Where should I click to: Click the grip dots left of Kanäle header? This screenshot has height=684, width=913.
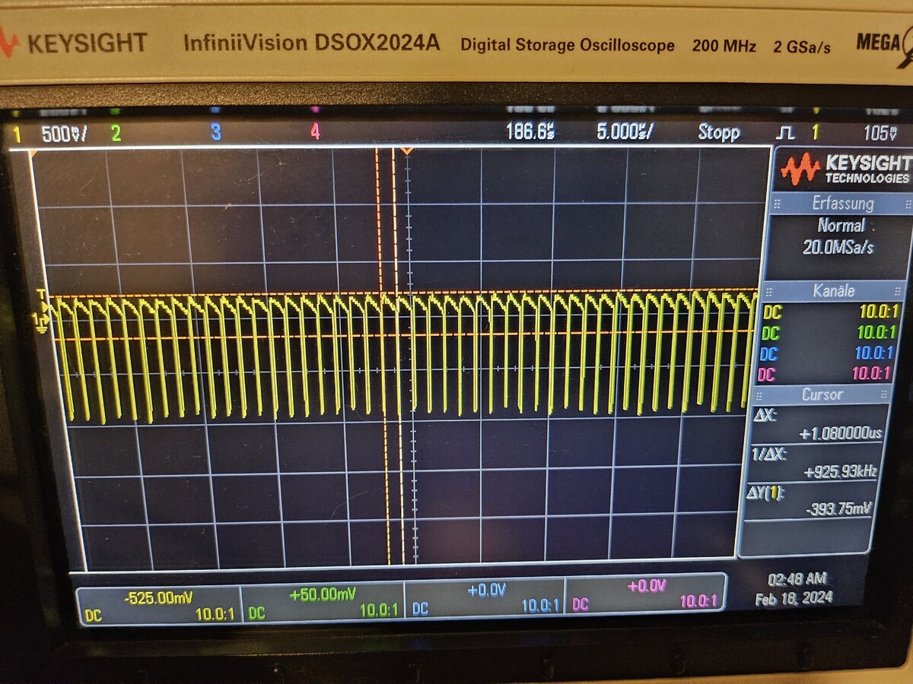click(769, 292)
